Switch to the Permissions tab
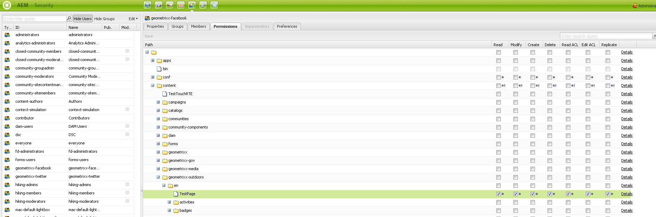The height and width of the screenshot is (217, 656). tap(225, 26)
